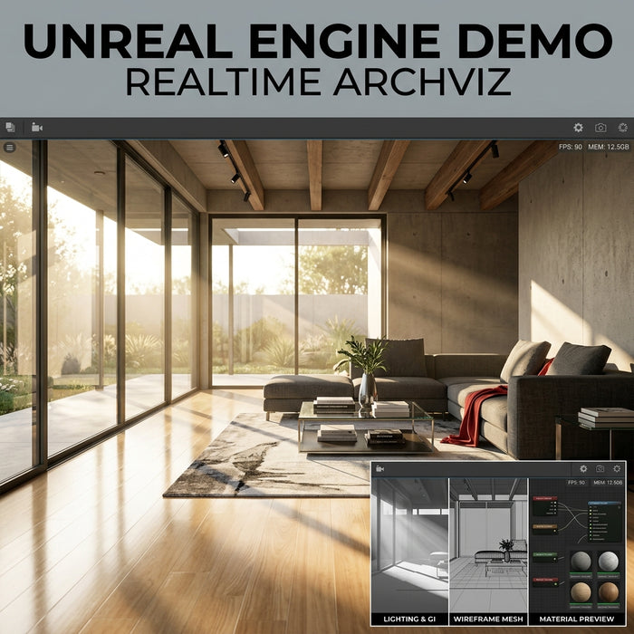The width and height of the screenshot is (634, 634).
Task: Click the top red material node header
Action: click(544, 499)
